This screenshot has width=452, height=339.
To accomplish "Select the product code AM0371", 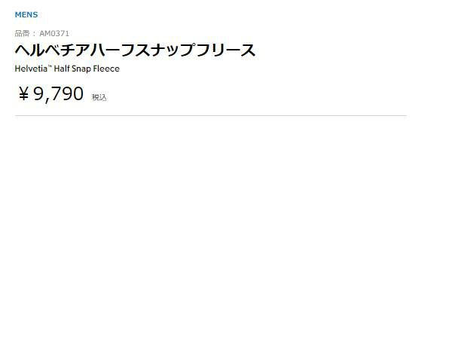I will point(54,33).
